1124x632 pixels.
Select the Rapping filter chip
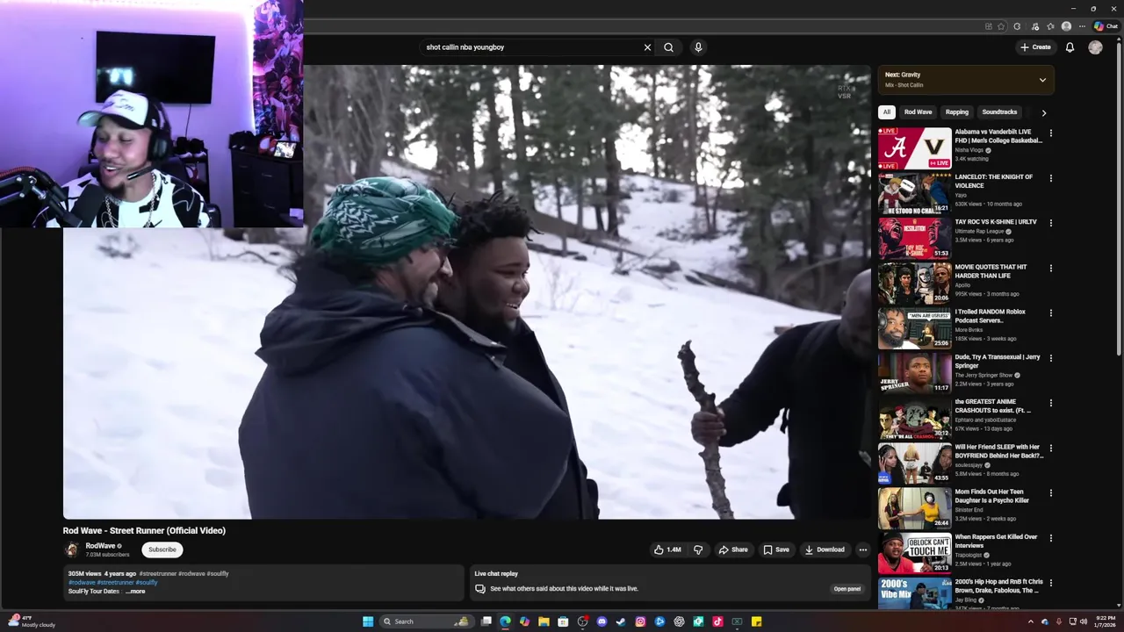(956, 112)
